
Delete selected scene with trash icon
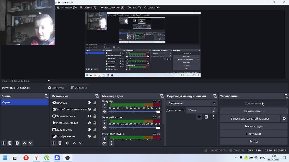tap(10, 143)
